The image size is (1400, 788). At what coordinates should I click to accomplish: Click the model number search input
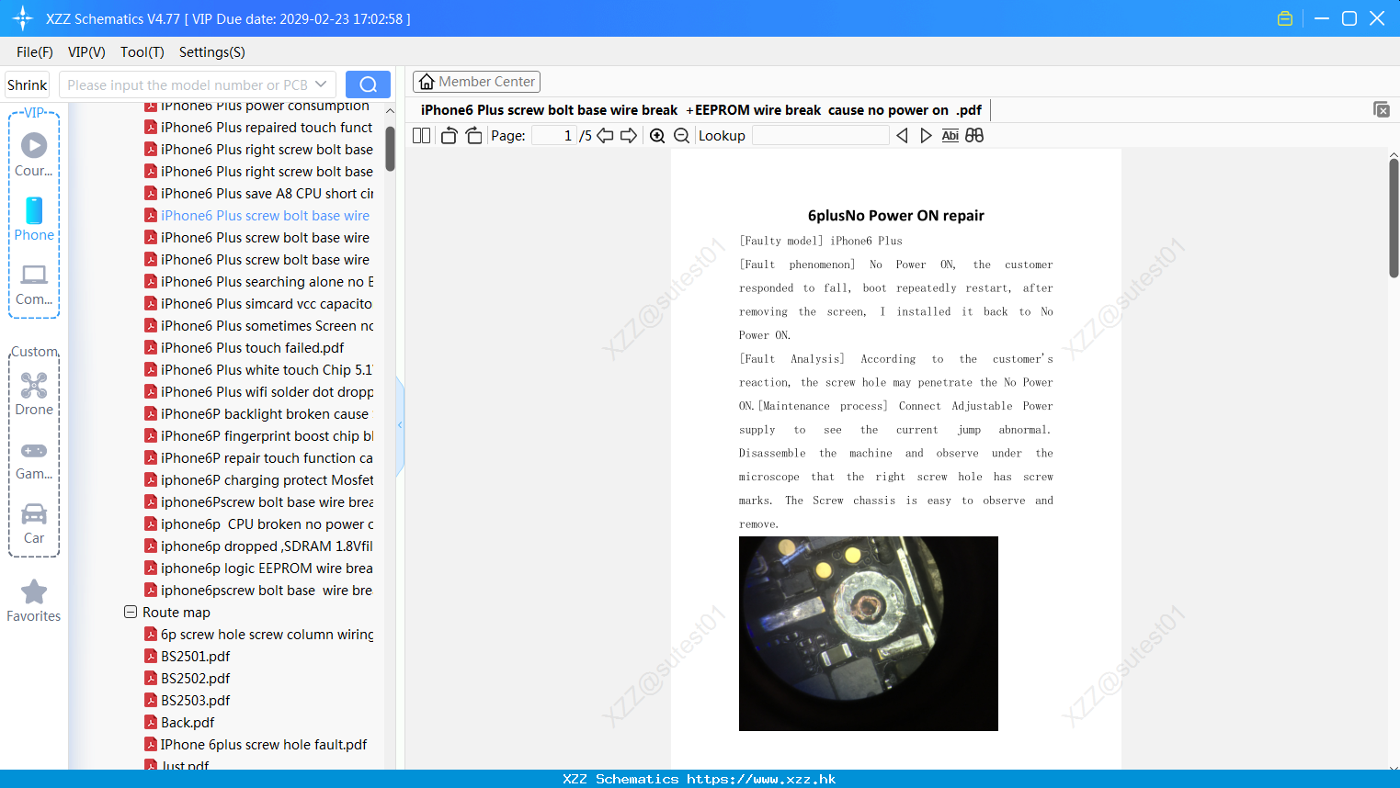pyautogui.click(x=188, y=84)
